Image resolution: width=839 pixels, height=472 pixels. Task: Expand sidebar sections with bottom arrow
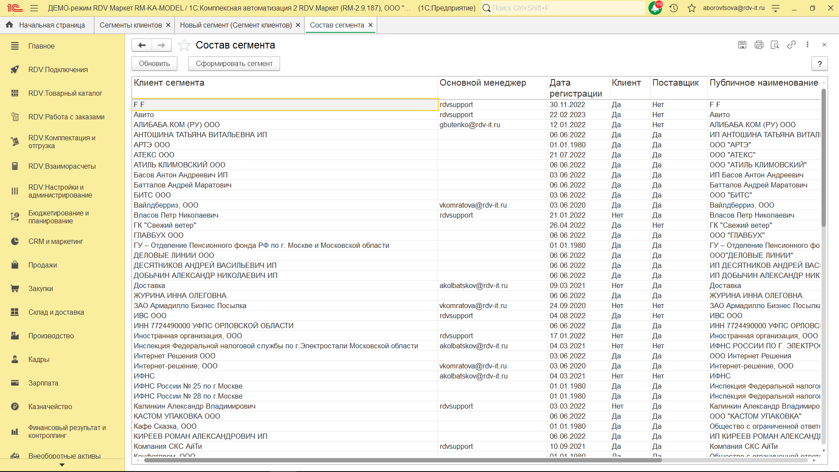(x=62, y=465)
